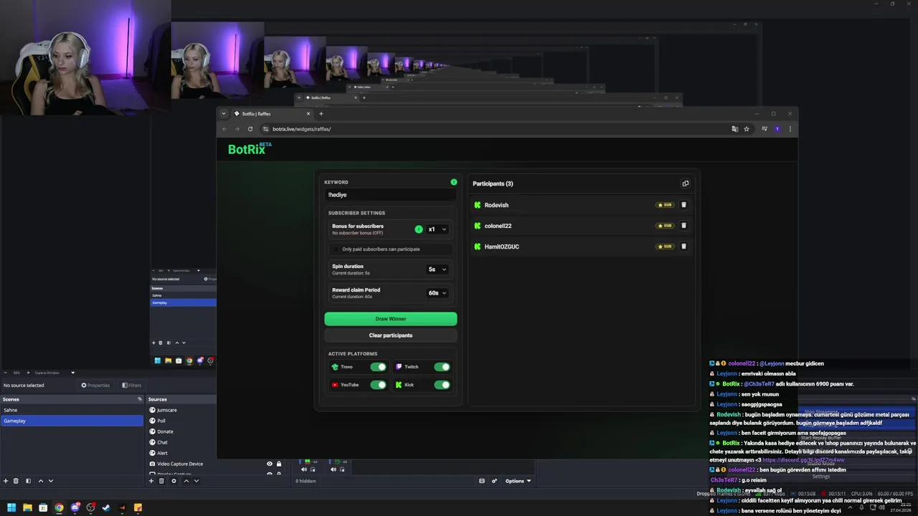Remove the selected source with the trash icon
Screen dimensions: 918x516
(161, 481)
